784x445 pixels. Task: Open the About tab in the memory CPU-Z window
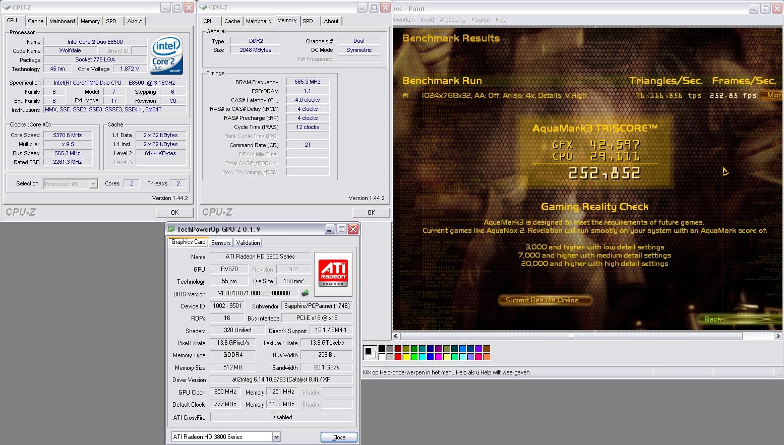point(331,21)
